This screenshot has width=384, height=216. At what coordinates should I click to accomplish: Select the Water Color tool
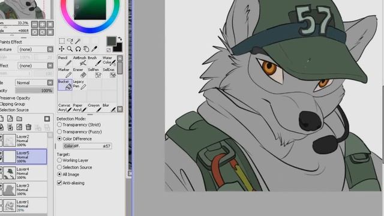(109, 61)
